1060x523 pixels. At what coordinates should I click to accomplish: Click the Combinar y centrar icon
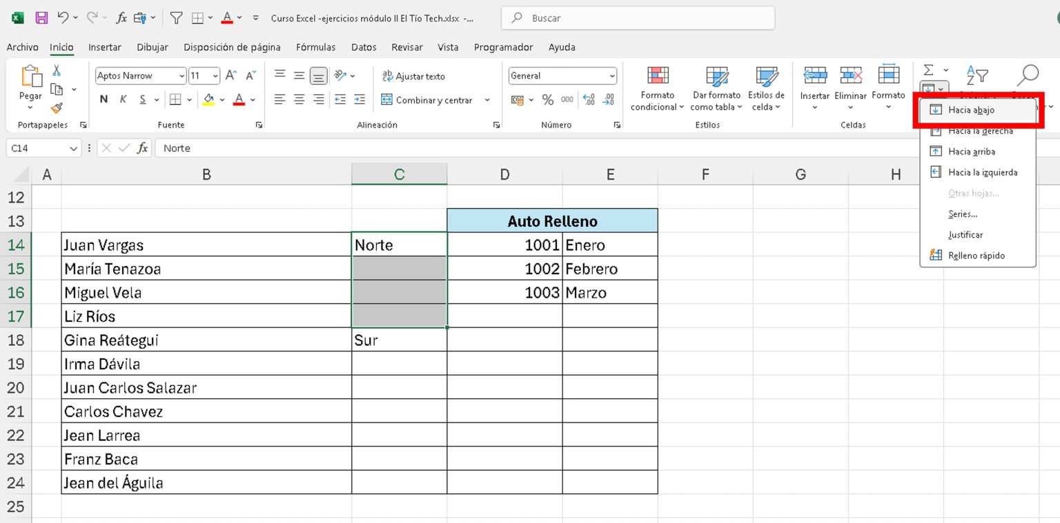[386, 99]
